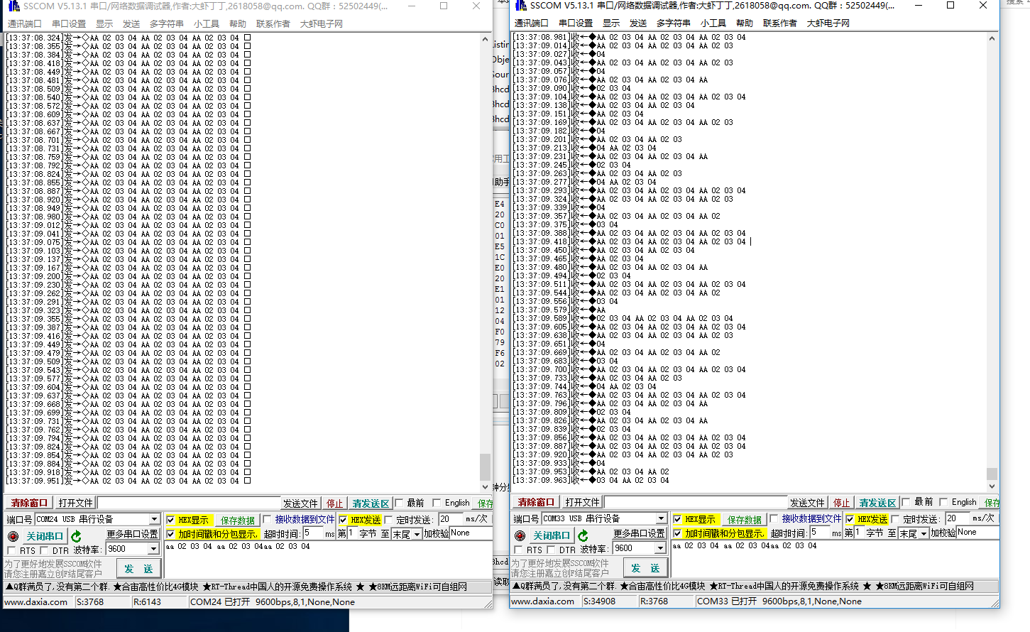1030x632 pixels.
Task: Enable 定时发送 checkbox in COM33 window
Action: point(895,519)
